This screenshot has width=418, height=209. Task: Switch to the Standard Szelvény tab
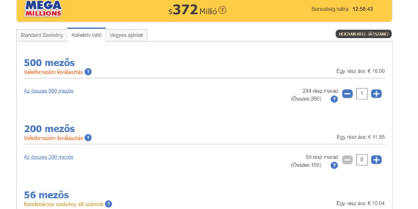point(42,35)
